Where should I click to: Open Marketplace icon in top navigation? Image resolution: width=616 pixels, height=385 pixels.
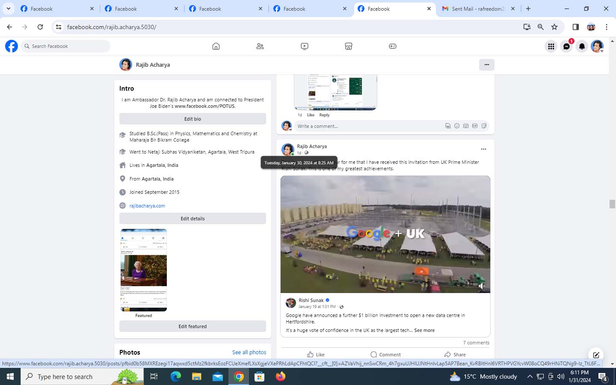tap(349, 46)
